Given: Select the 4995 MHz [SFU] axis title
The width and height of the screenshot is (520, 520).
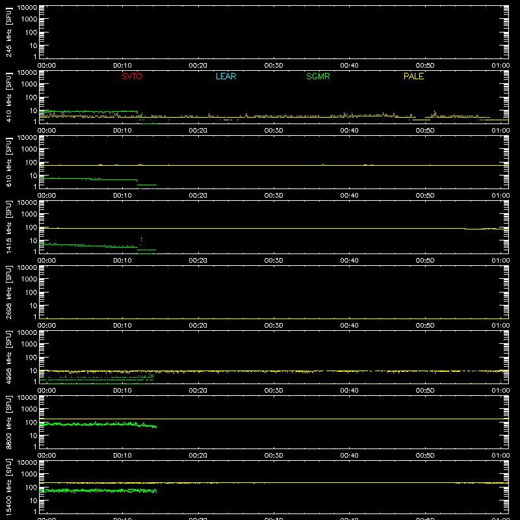Looking at the screenshot, I should pos(9,357).
